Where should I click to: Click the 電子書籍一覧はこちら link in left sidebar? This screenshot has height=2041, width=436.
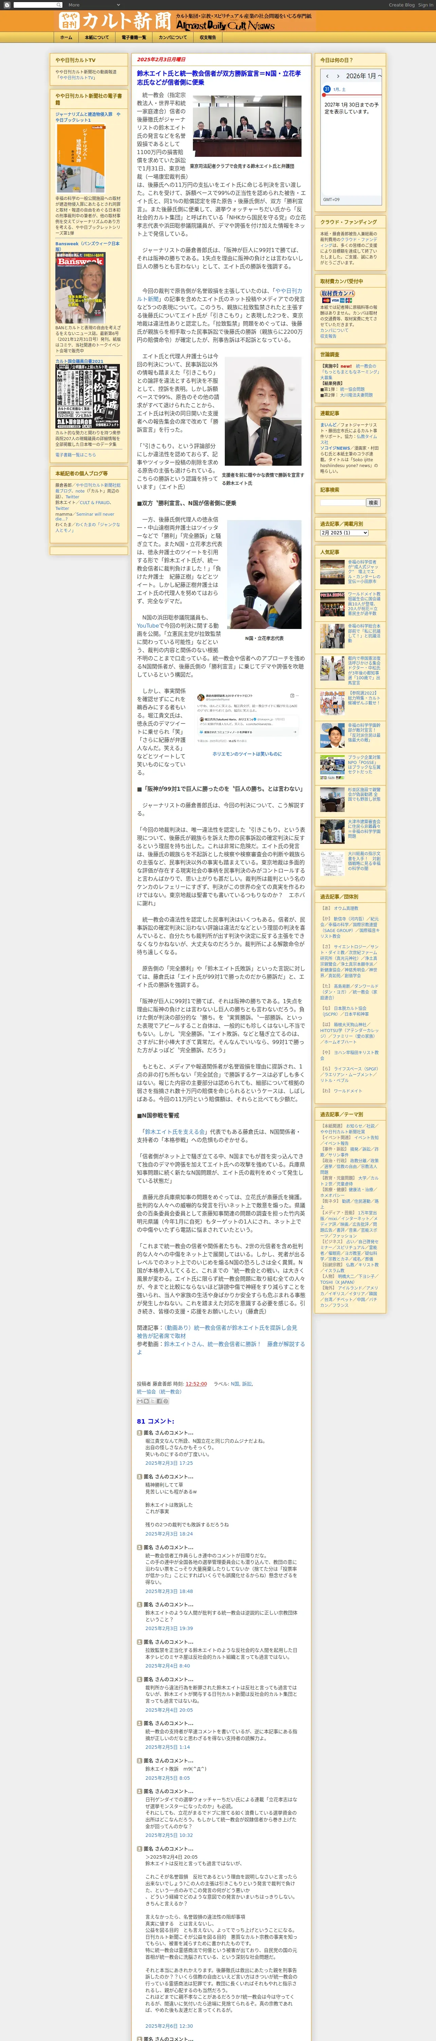76,455
